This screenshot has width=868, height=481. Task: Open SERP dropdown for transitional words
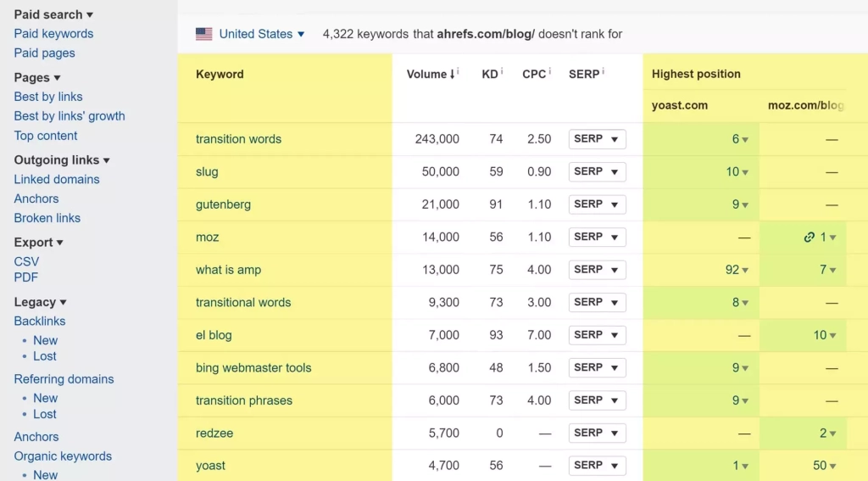[598, 303]
